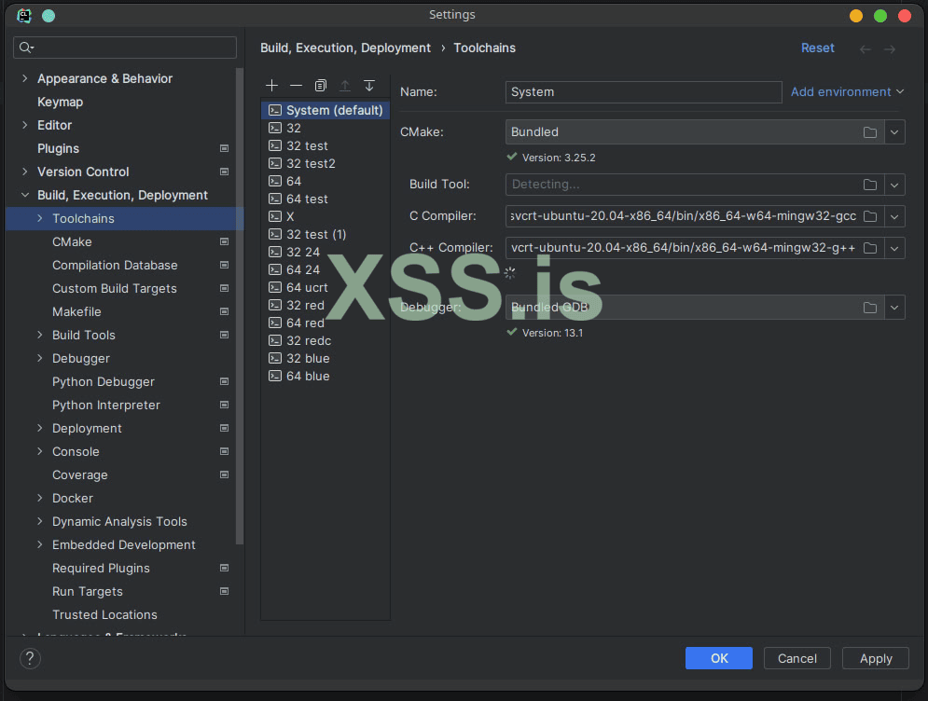Click the CLion app icon in title bar
Viewport: 928px width, 701px height.
[24, 15]
